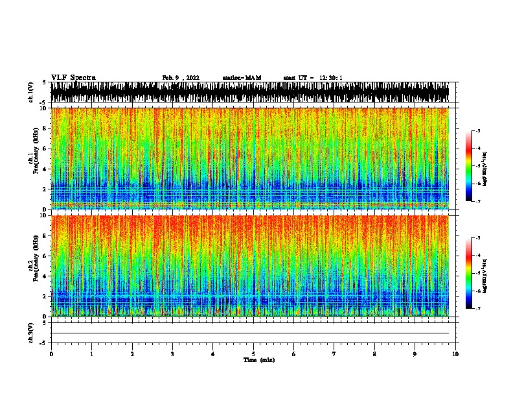This screenshot has width=513, height=397.
Task: Select the date text "Feb. 9 , 2022"
Action: point(181,78)
